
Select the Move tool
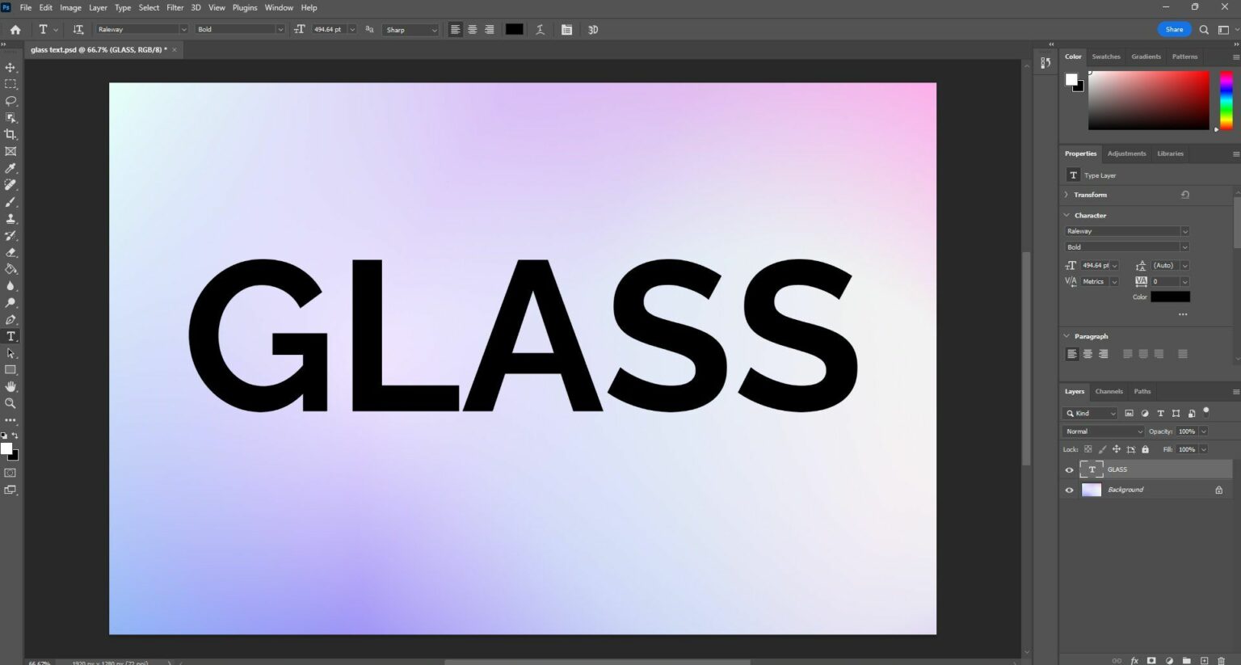tap(11, 67)
